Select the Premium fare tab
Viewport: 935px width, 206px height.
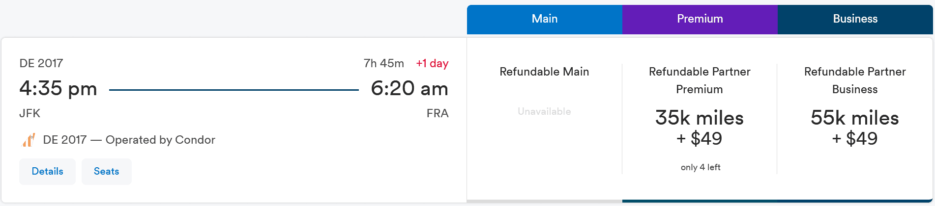click(700, 19)
